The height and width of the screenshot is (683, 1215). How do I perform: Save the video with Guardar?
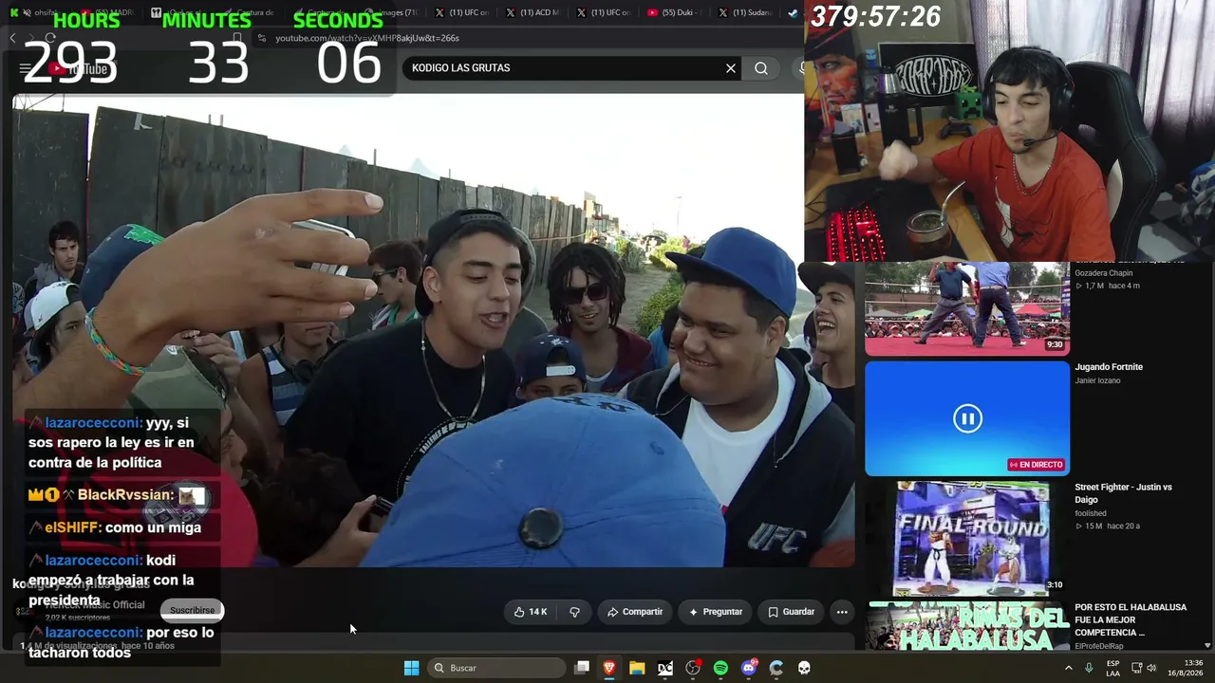point(791,612)
